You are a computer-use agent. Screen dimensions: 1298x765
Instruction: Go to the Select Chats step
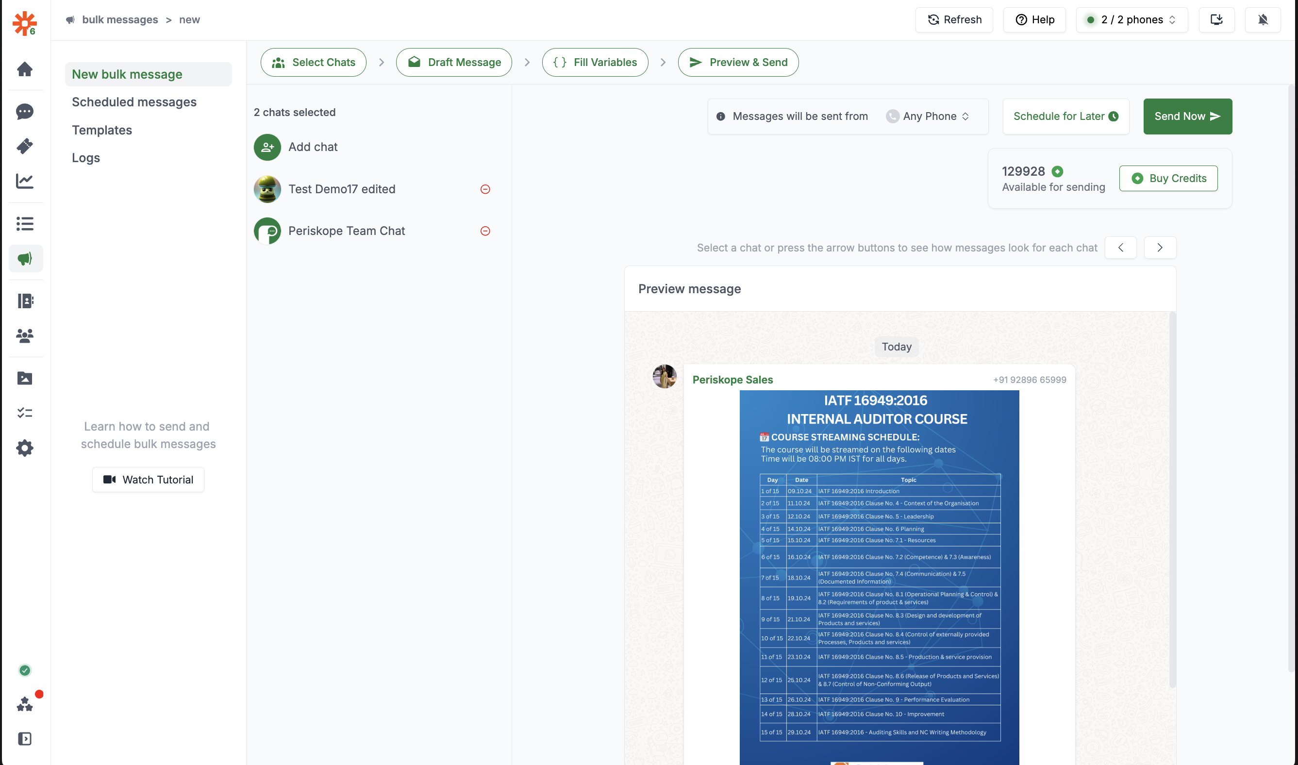coord(314,63)
